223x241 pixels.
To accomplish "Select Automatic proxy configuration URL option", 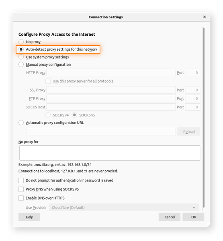I will 21,123.
